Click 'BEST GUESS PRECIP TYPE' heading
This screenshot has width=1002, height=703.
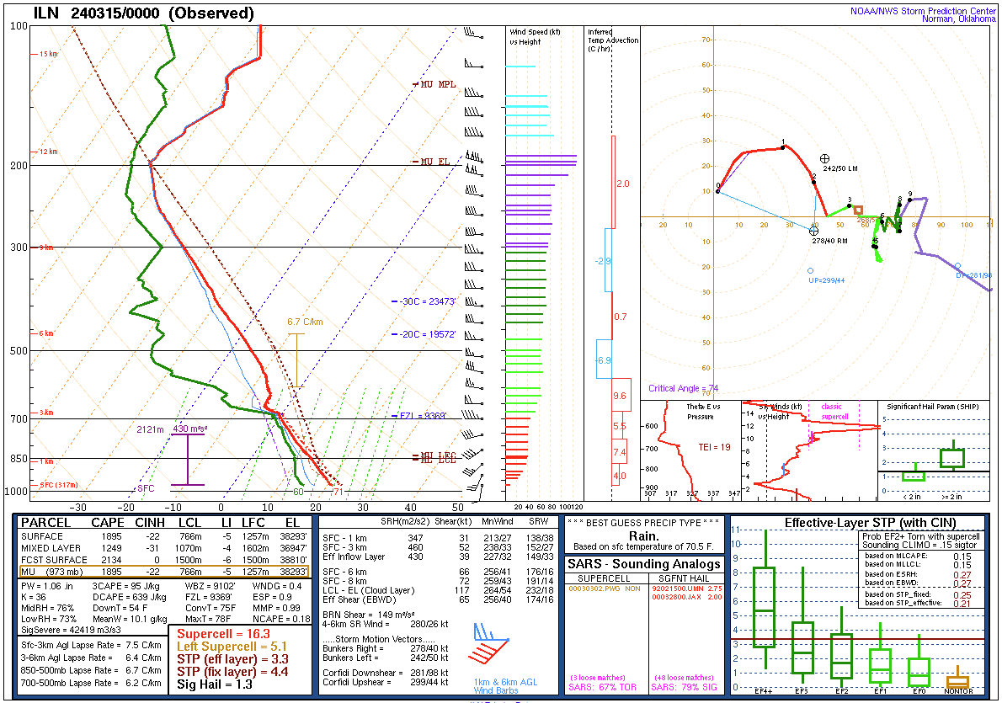tap(643, 523)
